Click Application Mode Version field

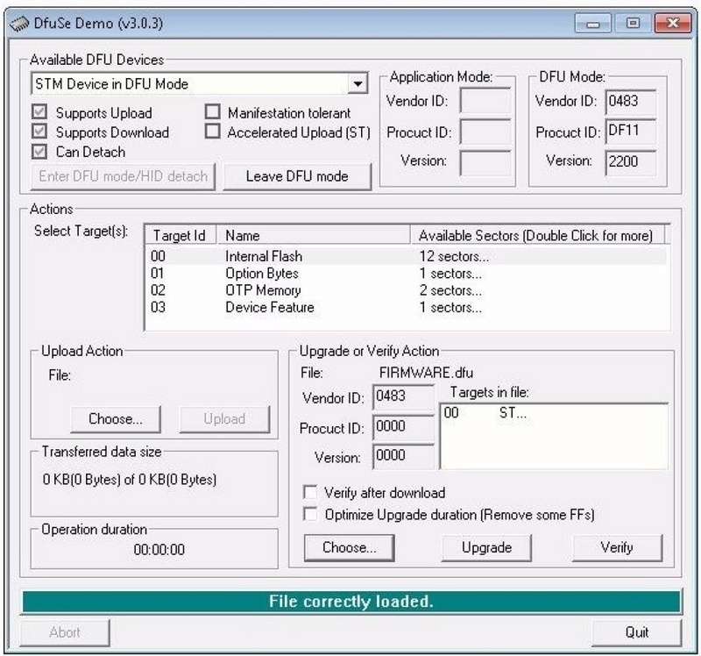tap(485, 163)
